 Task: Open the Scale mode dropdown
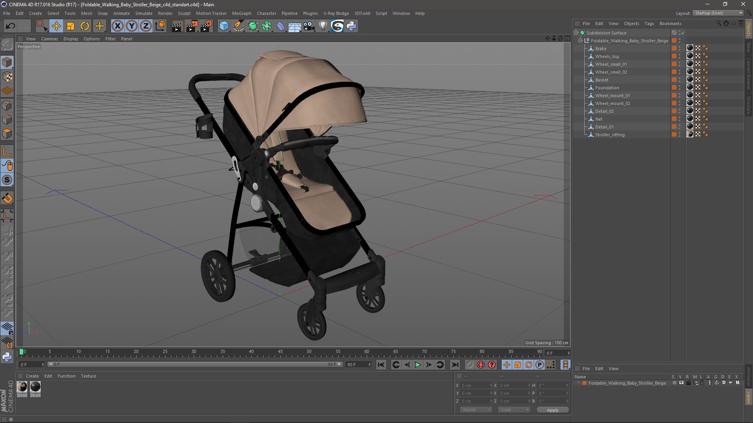514,410
